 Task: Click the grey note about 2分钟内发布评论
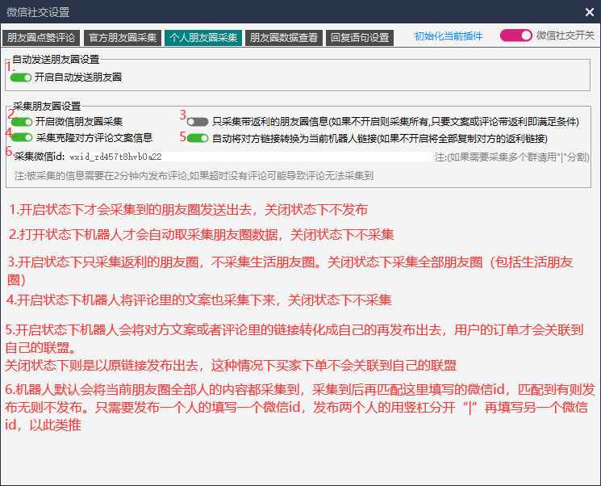[194, 174]
